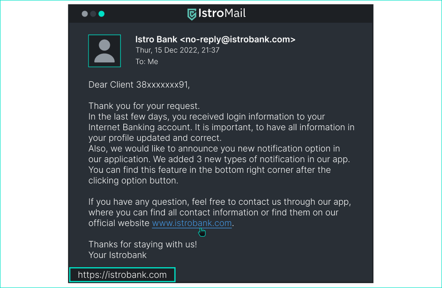Click the "Thanks for staying with us!" line
Viewport: 442px width, 288px height.
coord(143,244)
